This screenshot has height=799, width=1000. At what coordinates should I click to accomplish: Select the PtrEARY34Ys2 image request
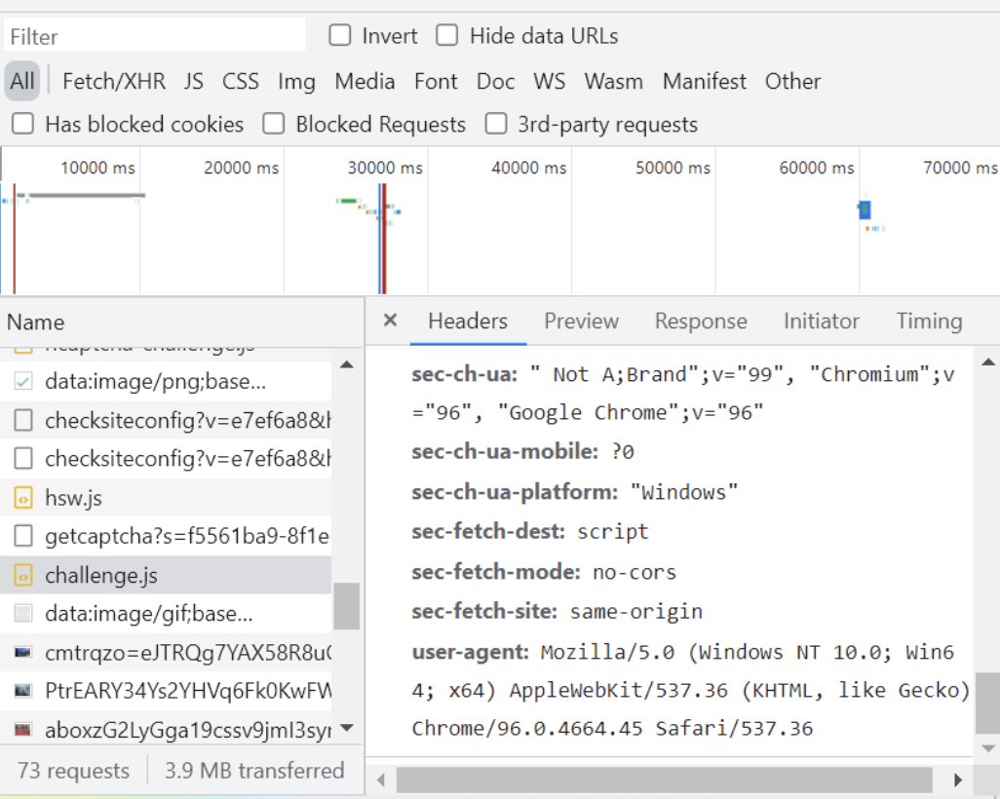(x=166, y=691)
